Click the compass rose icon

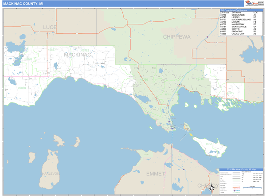tap(212, 188)
